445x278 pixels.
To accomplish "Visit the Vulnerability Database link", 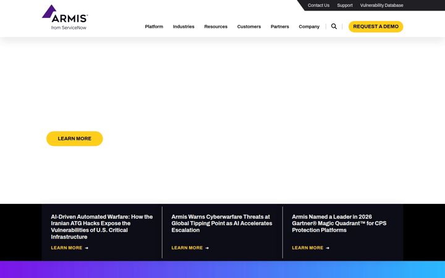I will (x=382, y=5).
